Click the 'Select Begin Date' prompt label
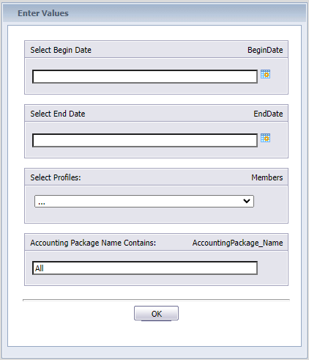 click(61, 50)
